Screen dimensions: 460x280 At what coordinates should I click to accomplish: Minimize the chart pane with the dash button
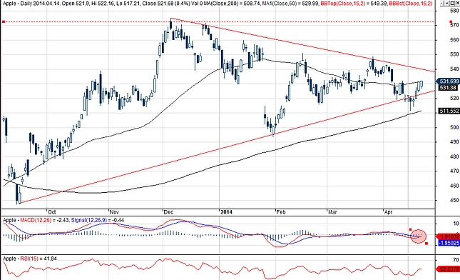pyautogui.click(x=441, y=4)
